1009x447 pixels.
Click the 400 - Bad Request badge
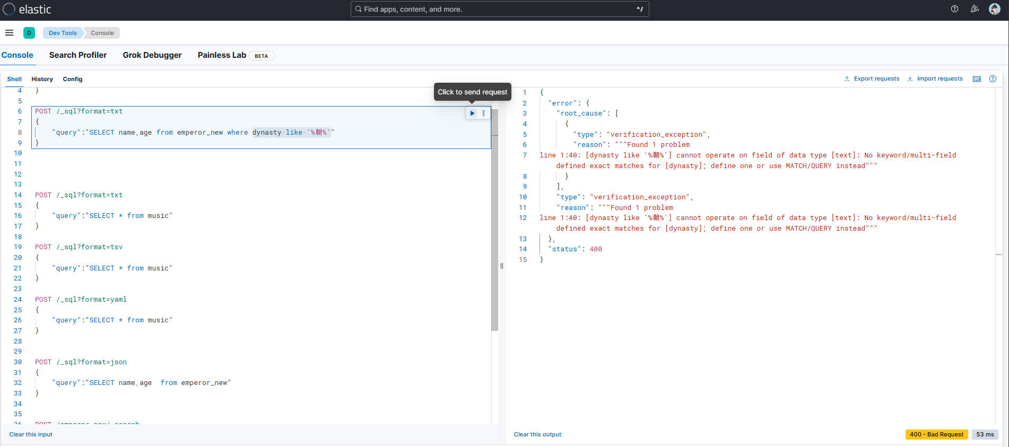pos(936,434)
